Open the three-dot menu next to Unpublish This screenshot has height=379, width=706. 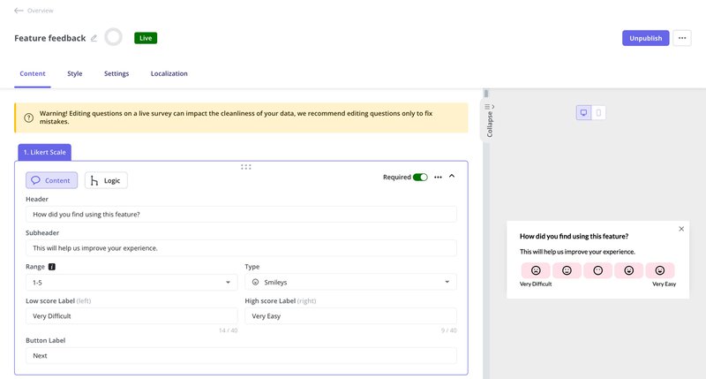click(x=682, y=38)
